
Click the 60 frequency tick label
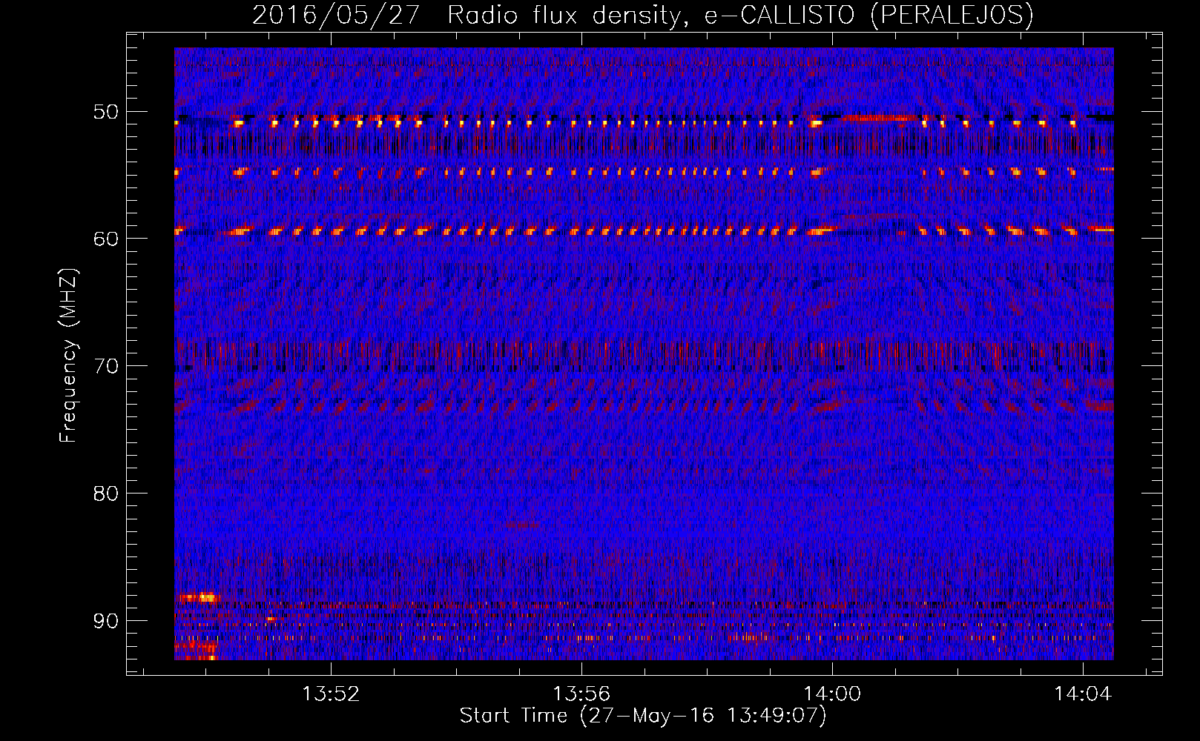click(x=105, y=239)
